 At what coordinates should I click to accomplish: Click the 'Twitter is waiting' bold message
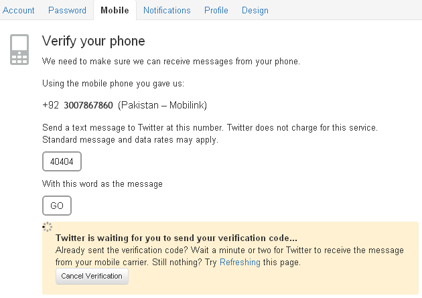176,238
